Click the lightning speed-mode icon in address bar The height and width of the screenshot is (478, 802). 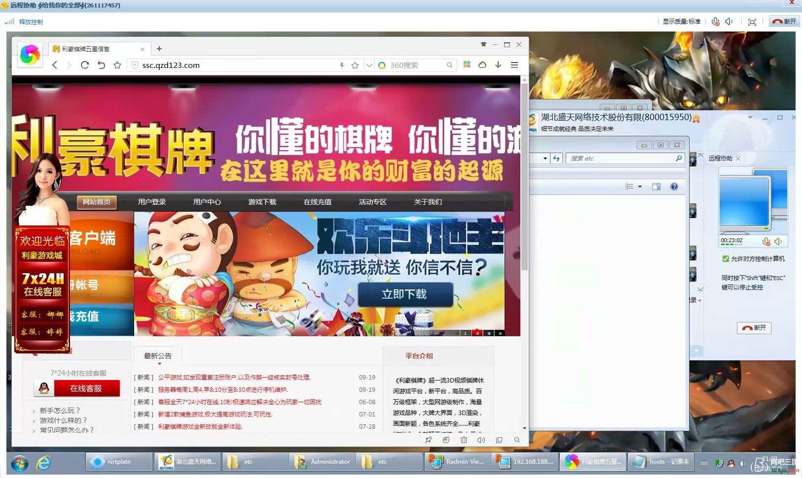[x=342, y=65]
